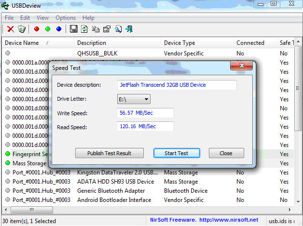Click the blue circle toolbar icon

[x=59, y=29]
